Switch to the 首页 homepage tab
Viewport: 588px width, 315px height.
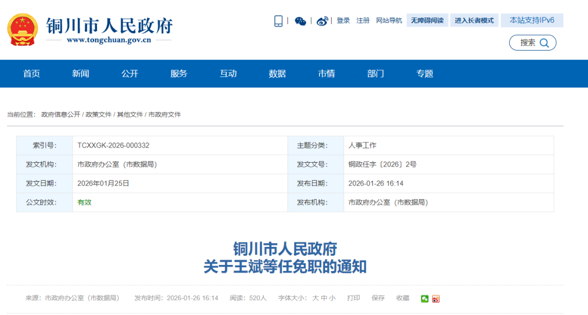[31, 73]
